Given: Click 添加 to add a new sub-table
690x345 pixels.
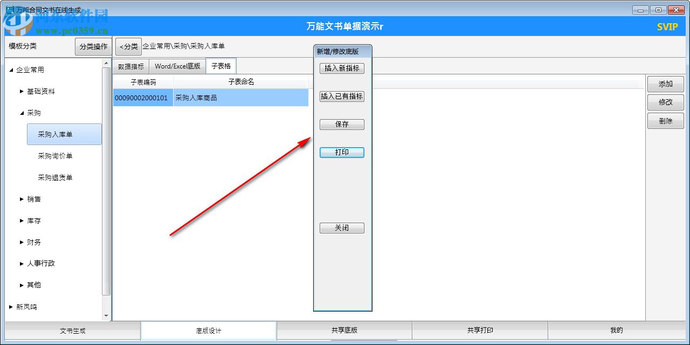Looking at the screenshot, I should point(665,84).
